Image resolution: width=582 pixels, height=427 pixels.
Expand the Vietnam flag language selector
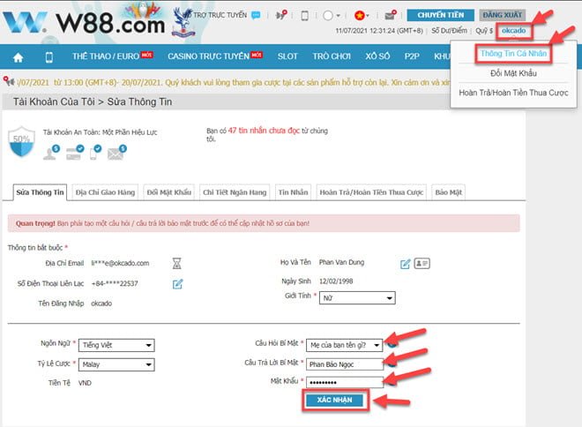(x=362, y=15)
